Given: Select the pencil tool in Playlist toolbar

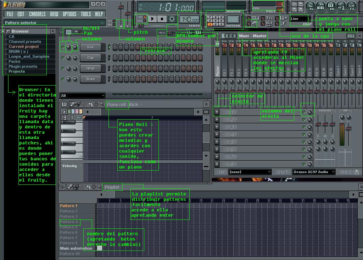Looking at the screenshot, I should [70, 187].
